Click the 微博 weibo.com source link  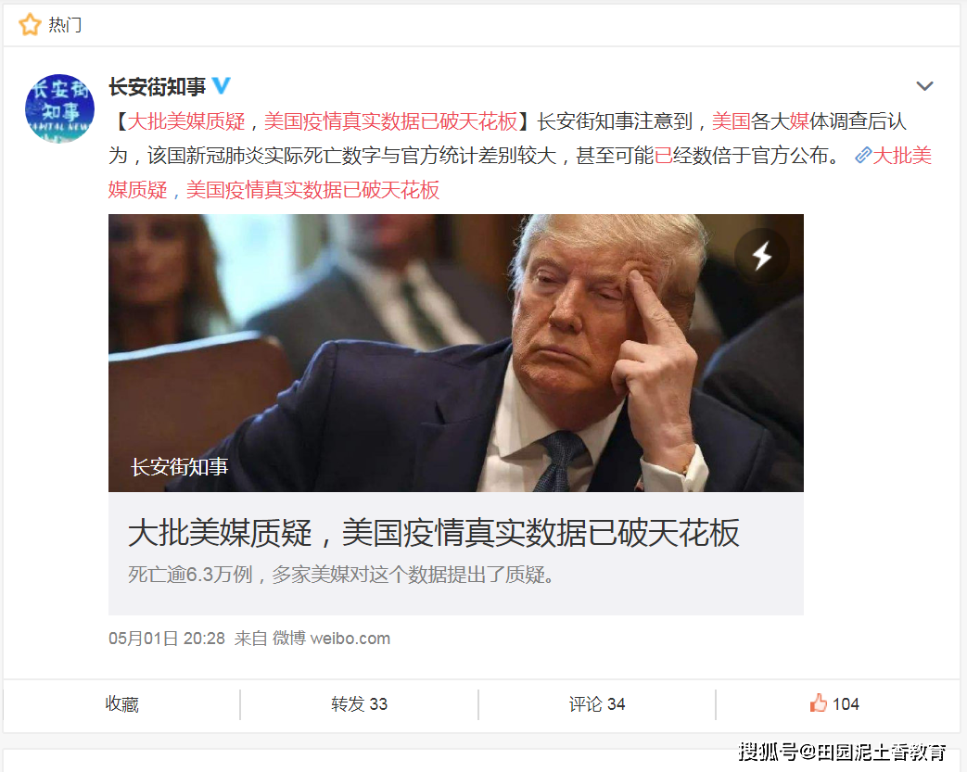point(331,639)
